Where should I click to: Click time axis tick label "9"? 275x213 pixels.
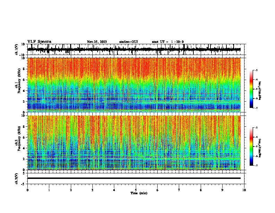[x=222, y=190]
